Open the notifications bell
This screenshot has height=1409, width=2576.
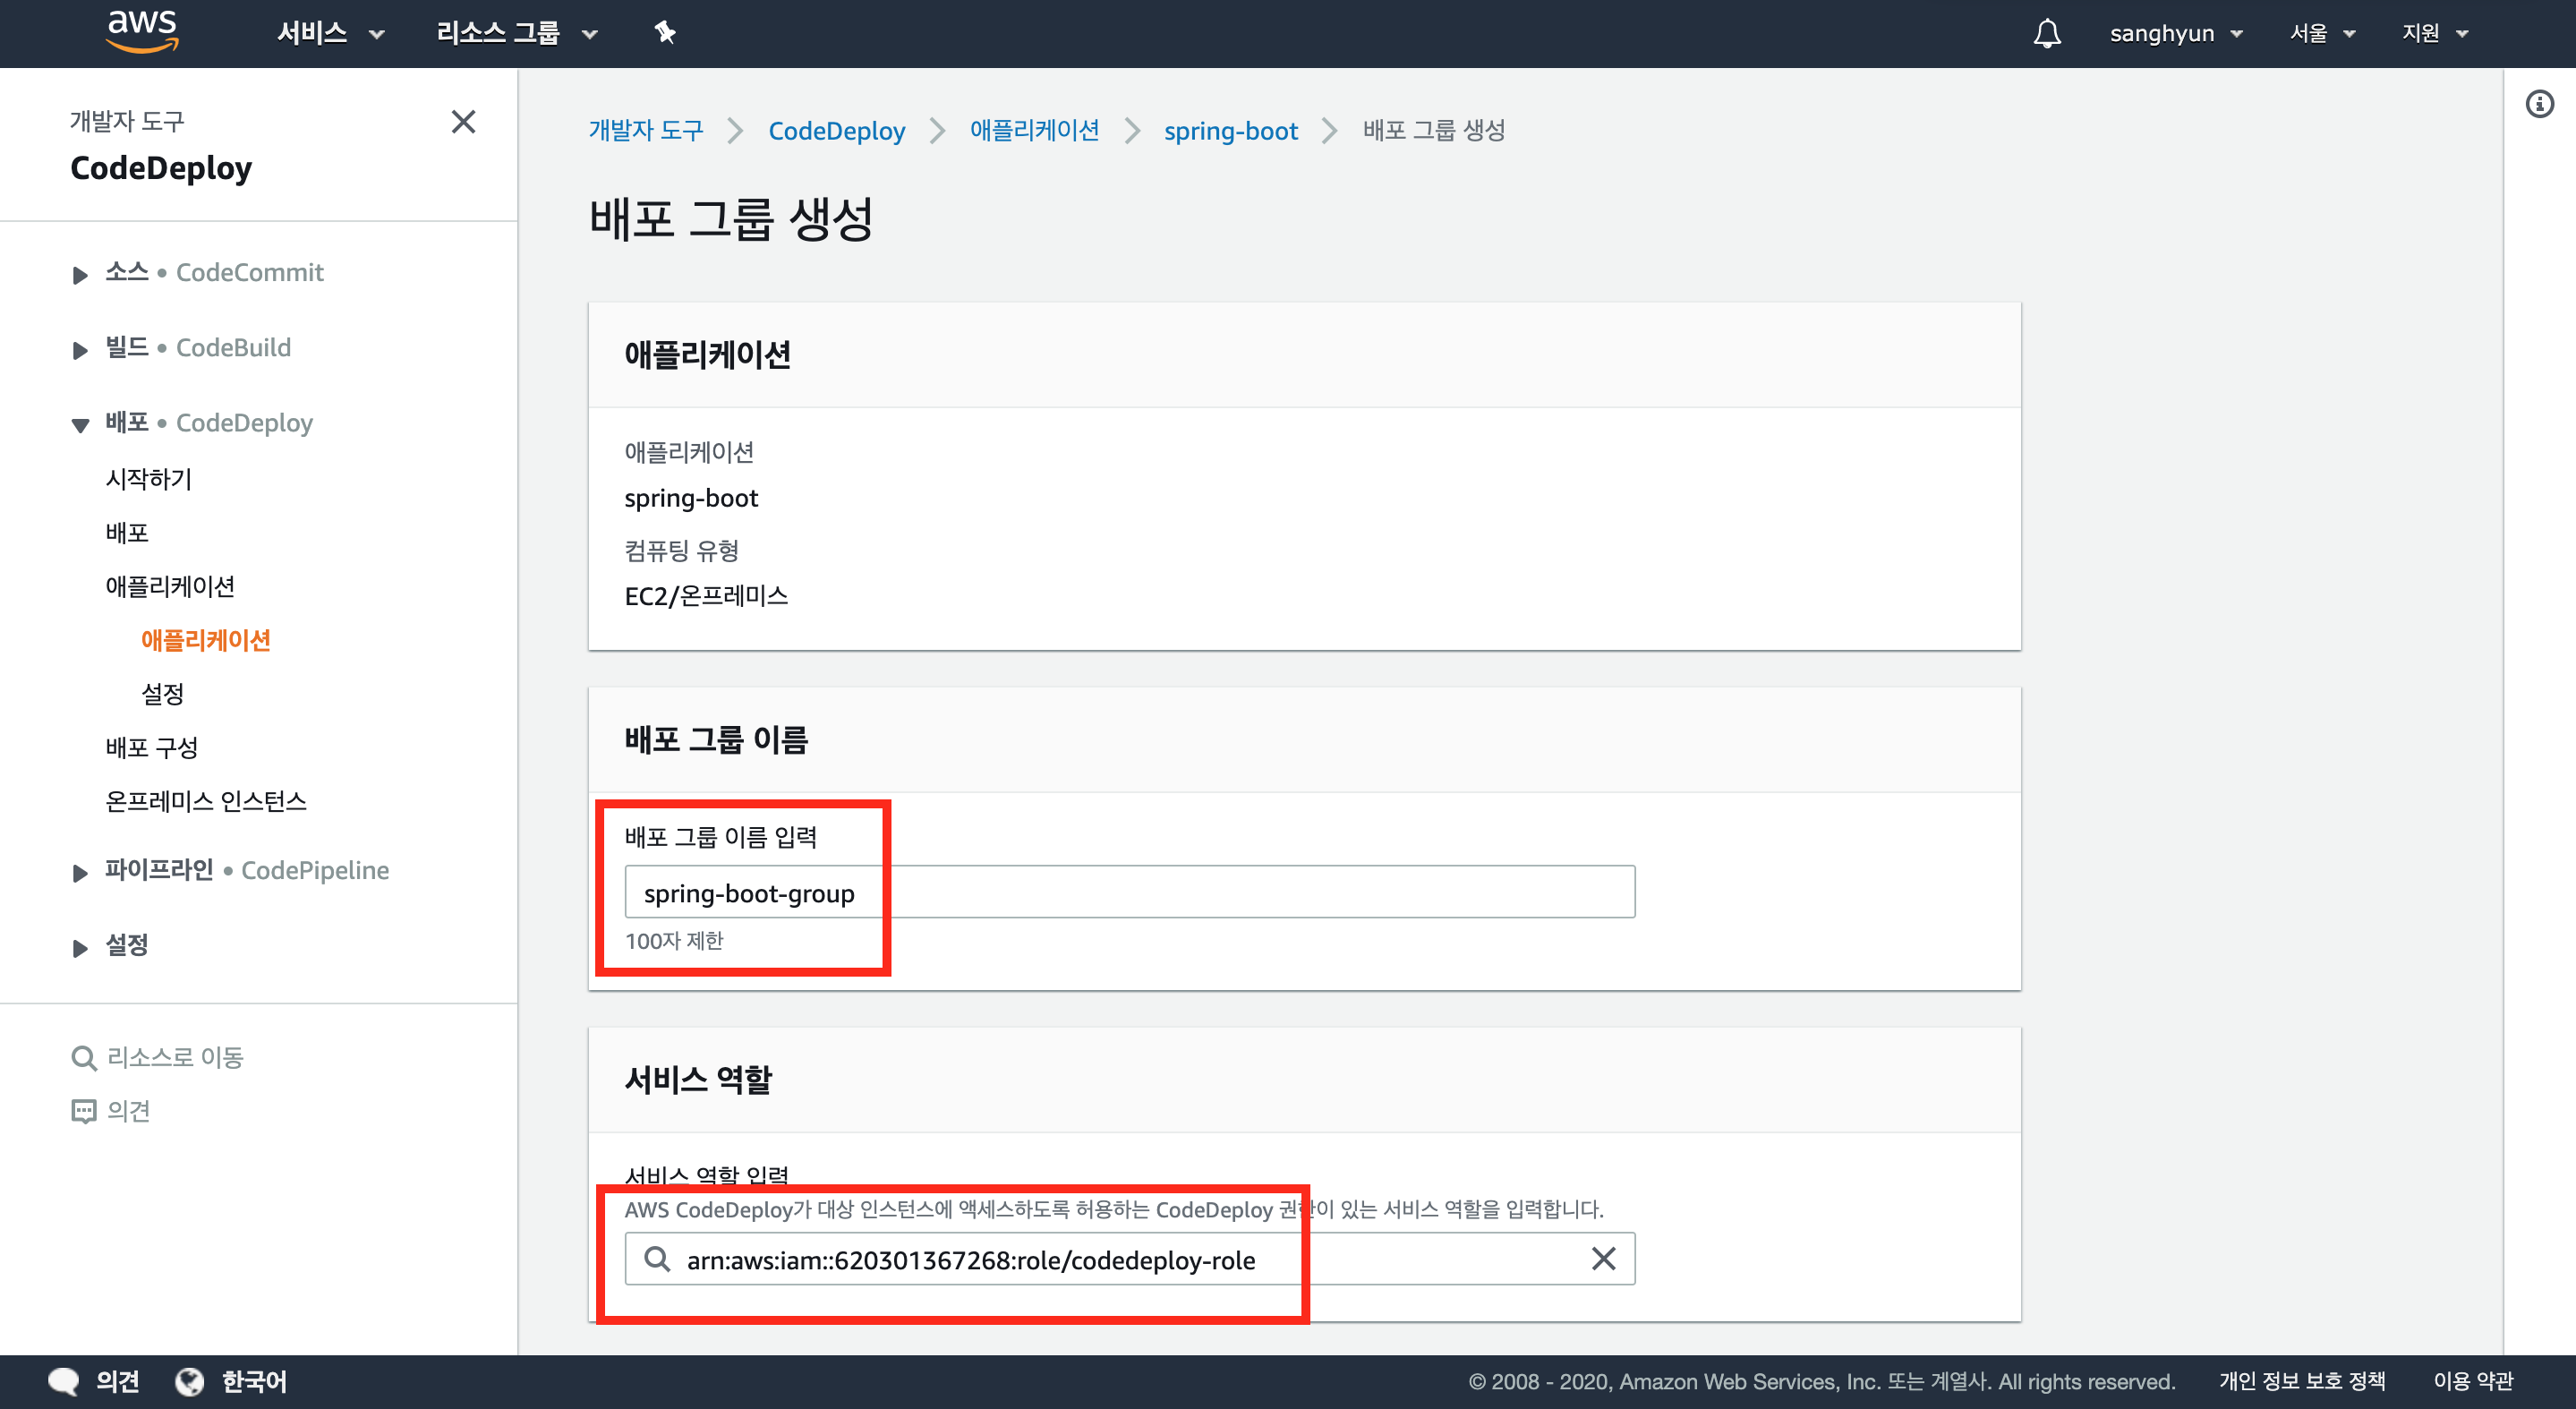coord(2046,34)
